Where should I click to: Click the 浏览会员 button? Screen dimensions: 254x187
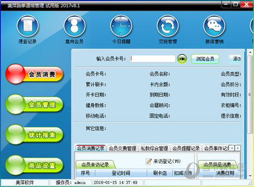(205, 59)
